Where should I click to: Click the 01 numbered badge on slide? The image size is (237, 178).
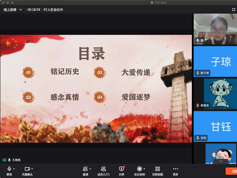[x=28, y=72]
